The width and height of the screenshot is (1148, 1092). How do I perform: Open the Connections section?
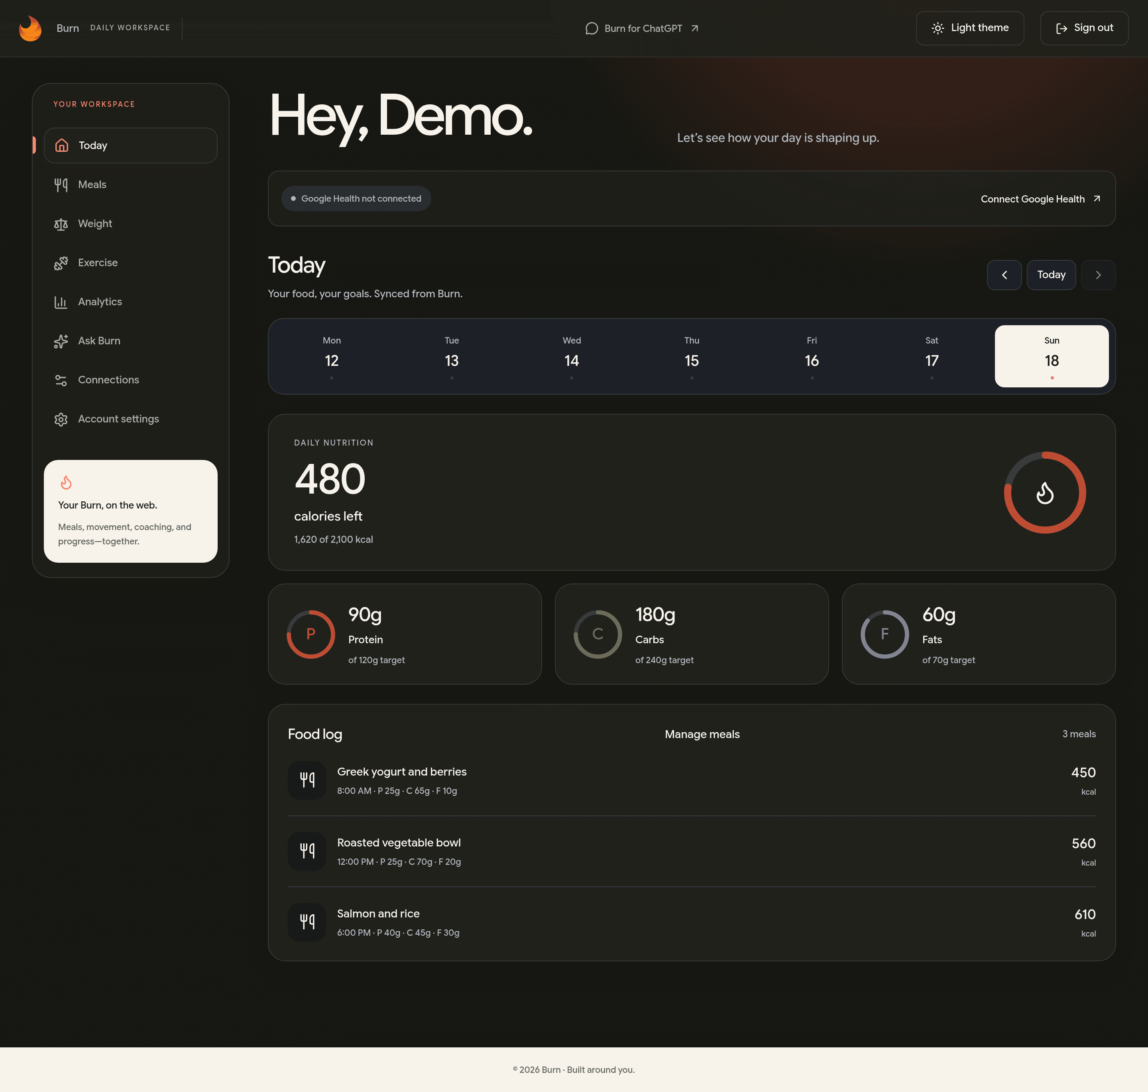click(130, 379)
